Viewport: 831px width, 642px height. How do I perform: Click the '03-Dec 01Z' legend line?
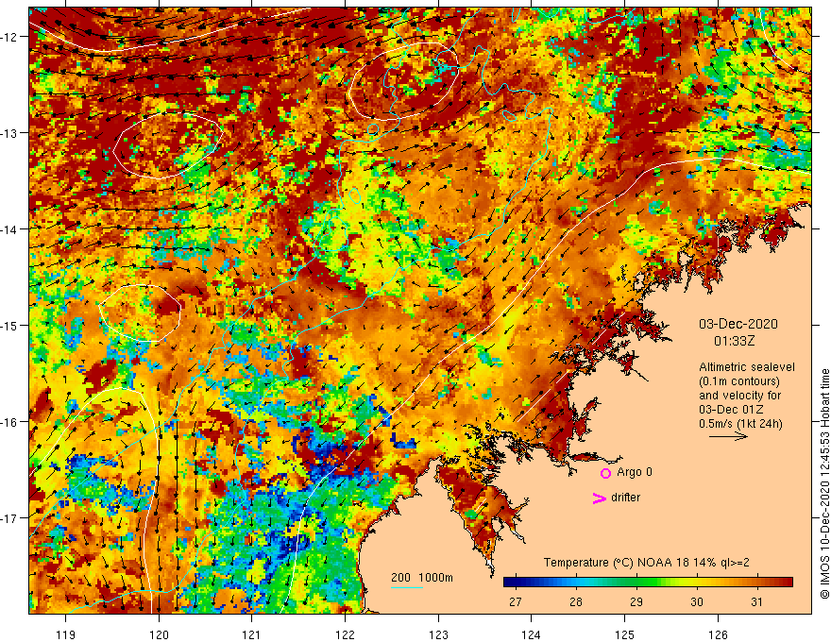tap(730, 410)
